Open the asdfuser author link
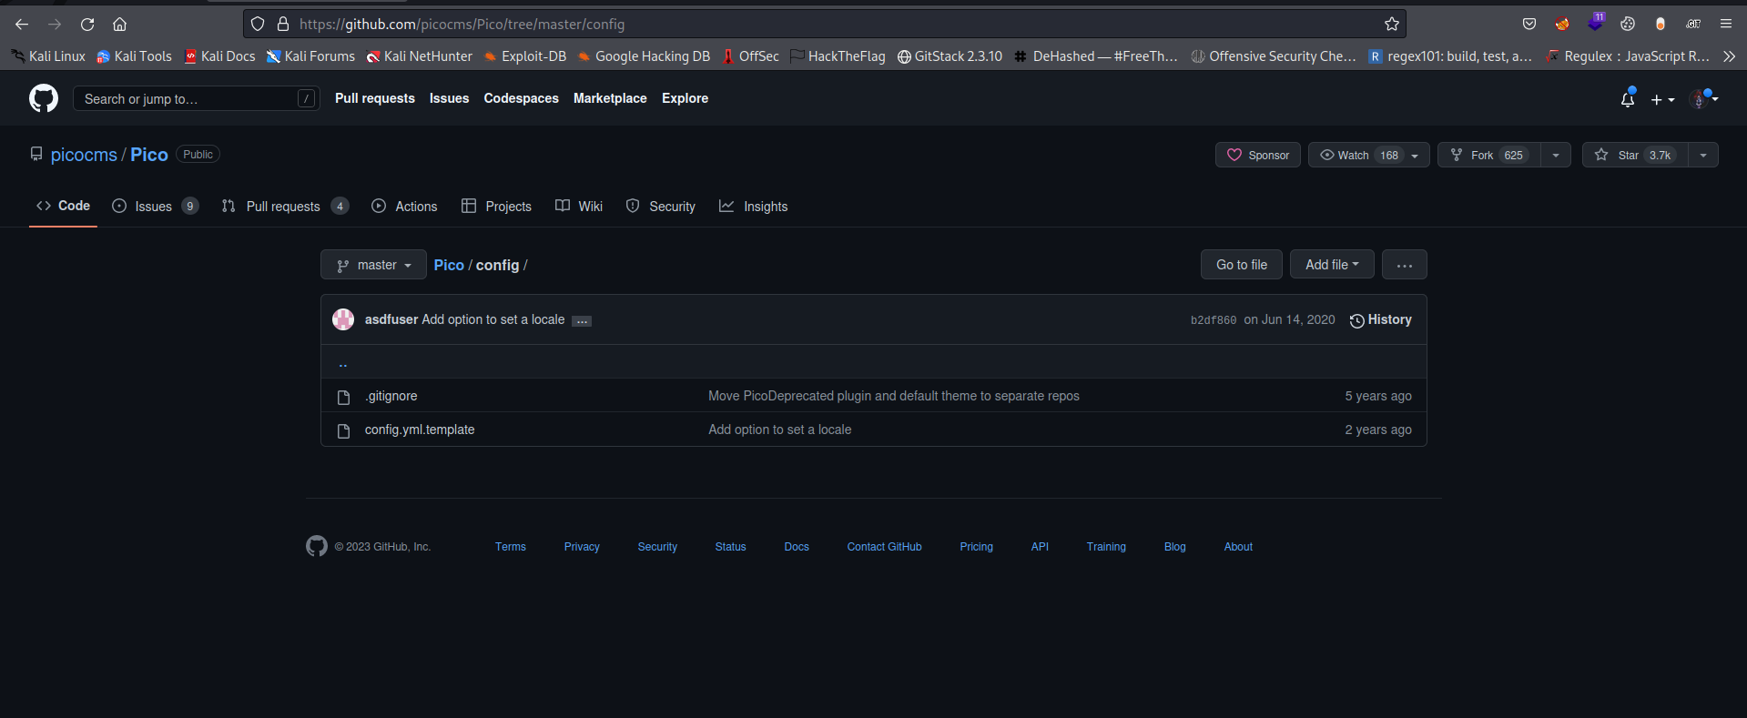The width and height of the screenshot is (1747, 718). point(391,319)
